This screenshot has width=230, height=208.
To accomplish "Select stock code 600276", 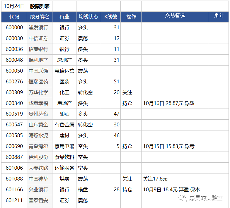I will pyautogui.click(x=14, y=82).
